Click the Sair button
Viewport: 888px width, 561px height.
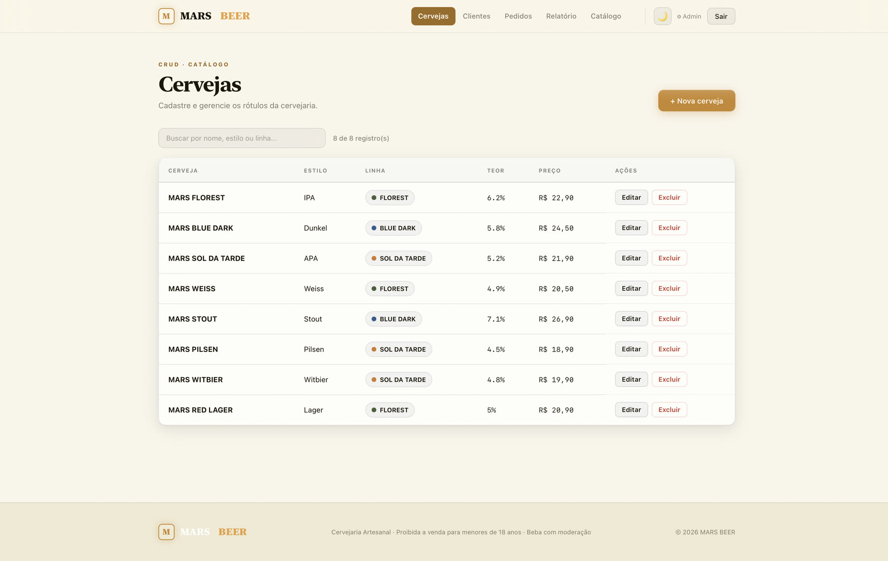coord(721,16)
